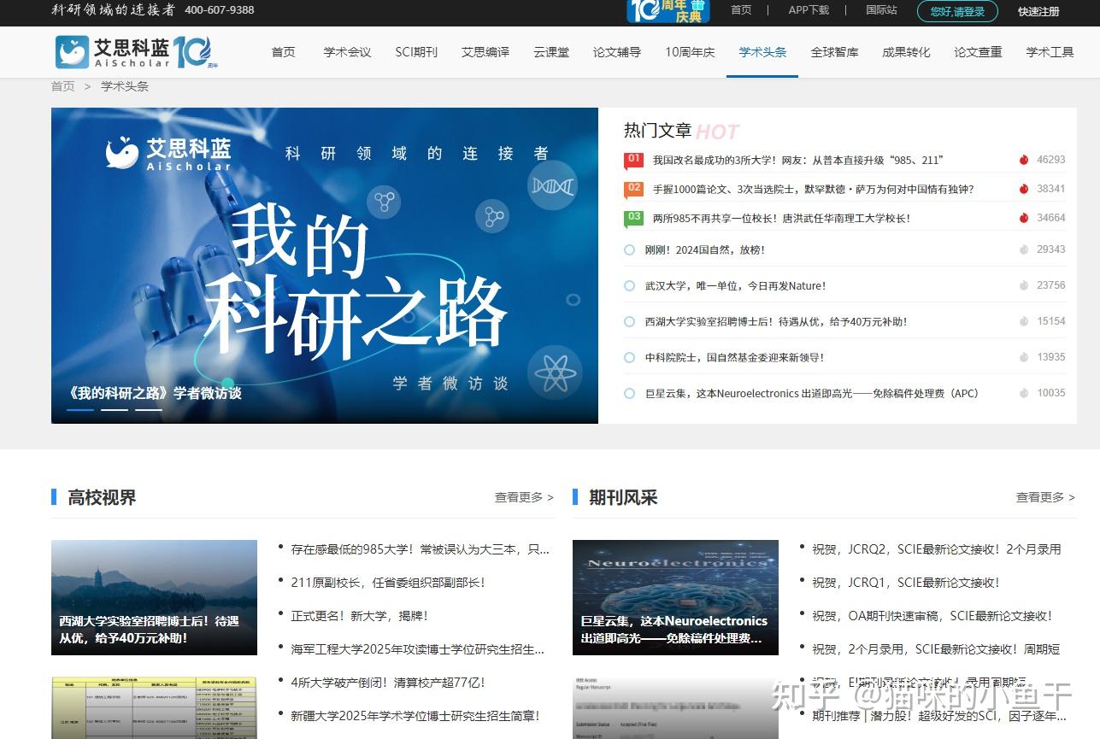Expand 查看更多 for 期刊风采 section
Screen dimensions: 1100x739
coord(1045,497)
